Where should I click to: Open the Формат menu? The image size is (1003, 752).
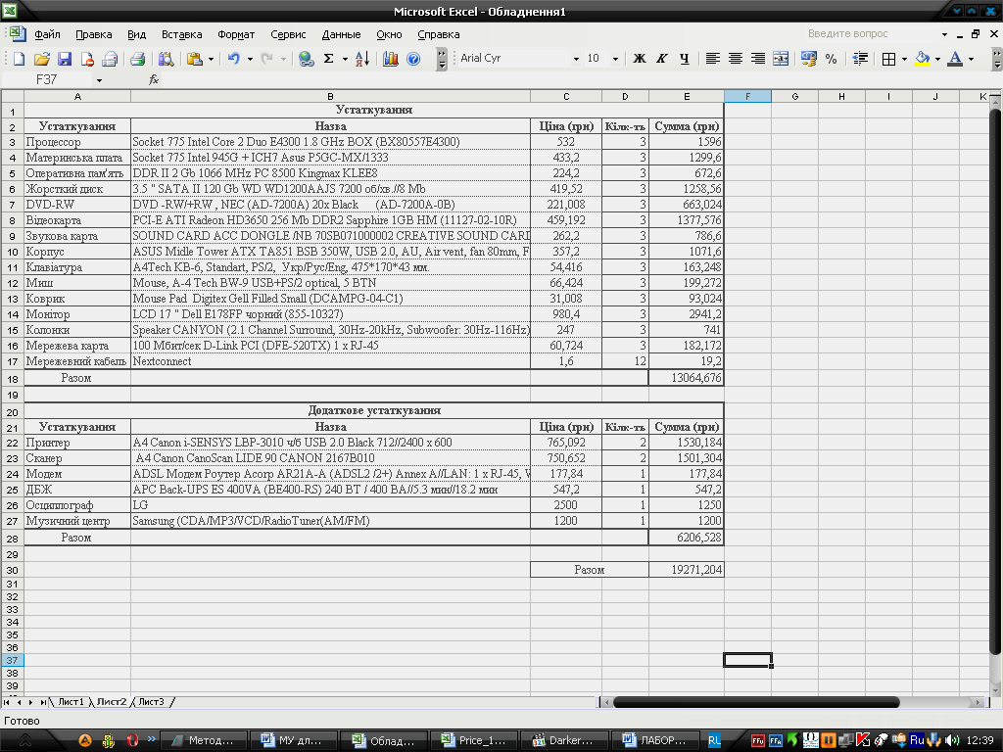pos(236,34)
